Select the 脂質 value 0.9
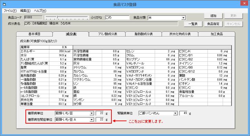Image resolution: width=250 pixels, height=136 pixels. pyautogui.click(x=57, y=67)
